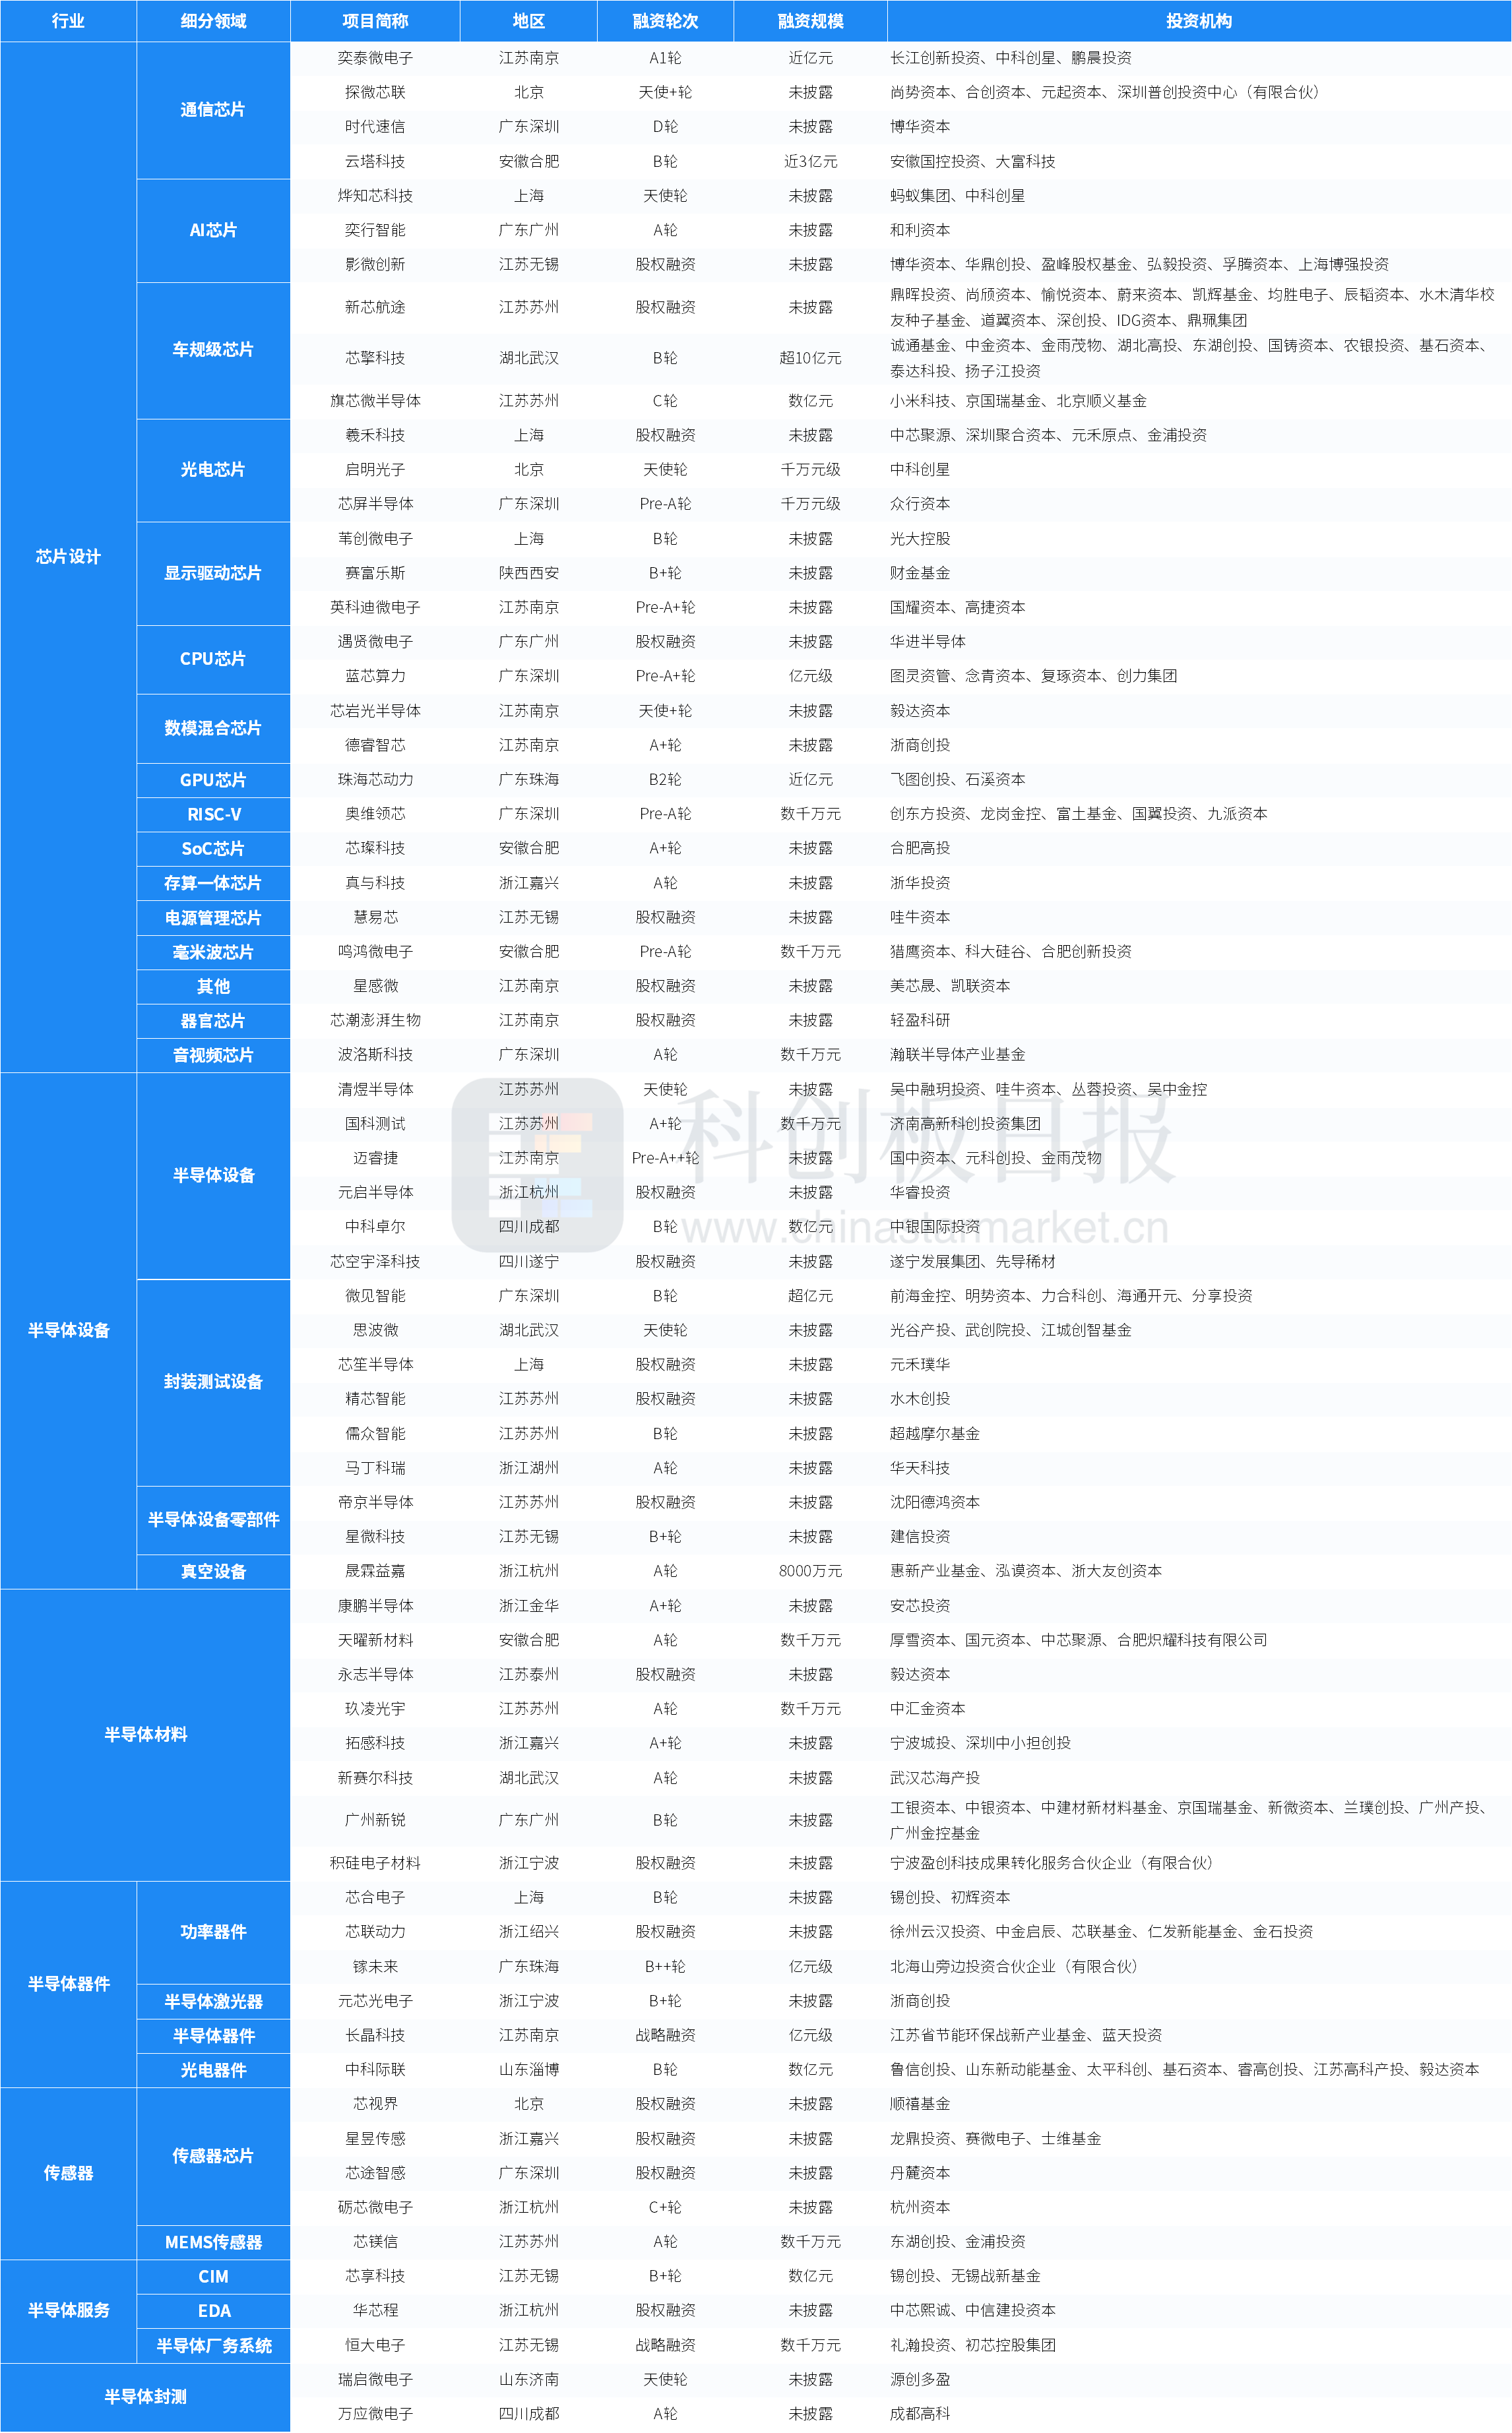Screen dimensions: 1512x2433
Task: Click the 融资轮次 column header
Action: [665, 21]
